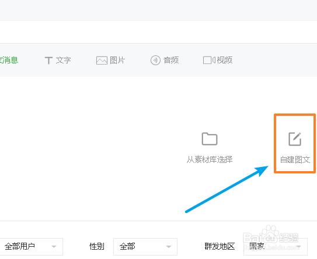Switch to the 视频 tab

218,60
